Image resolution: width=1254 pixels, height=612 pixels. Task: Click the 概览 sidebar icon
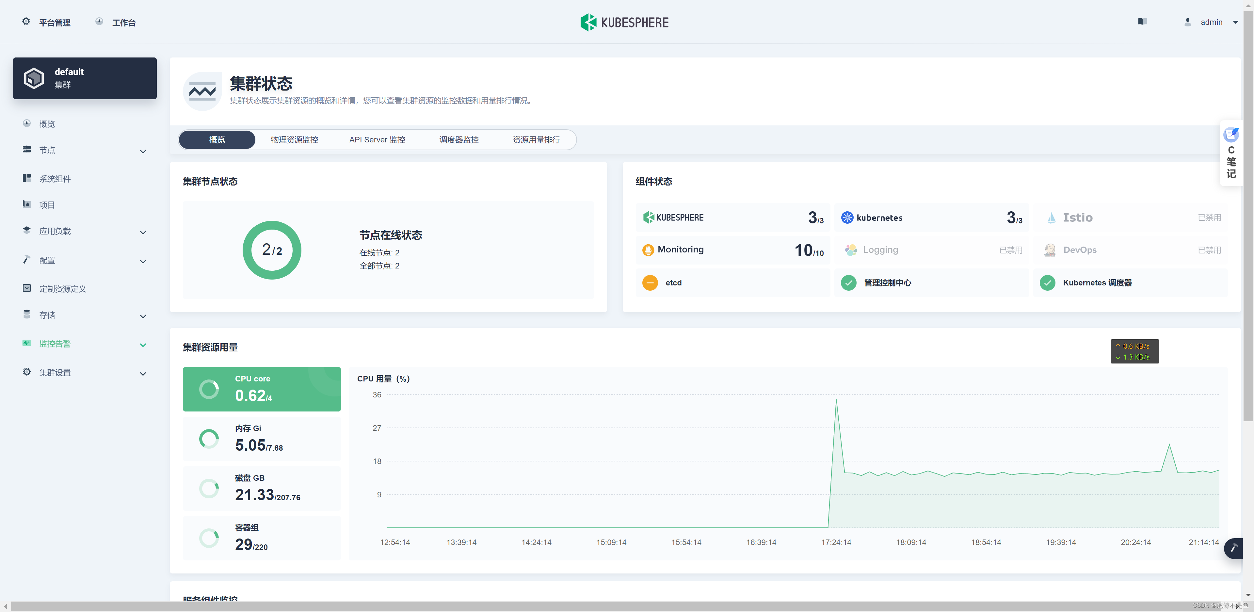pos(27,123)
